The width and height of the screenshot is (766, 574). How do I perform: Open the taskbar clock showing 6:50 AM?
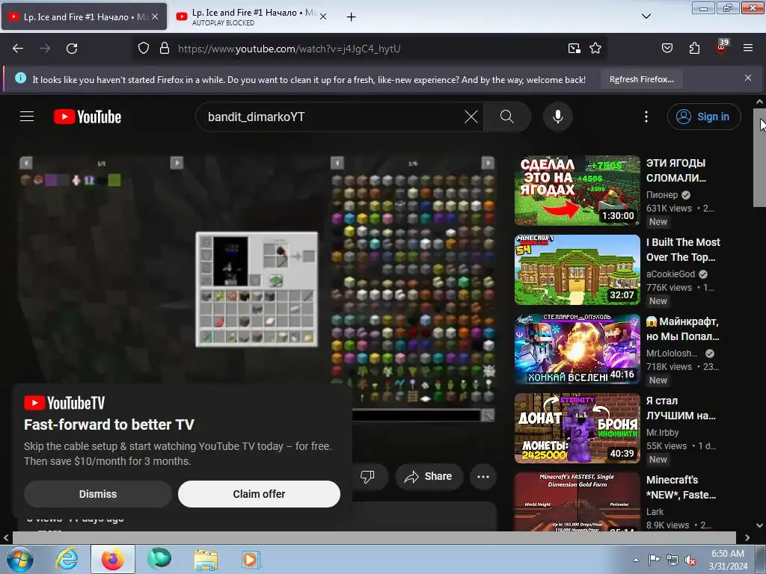[x=728, y=560]
